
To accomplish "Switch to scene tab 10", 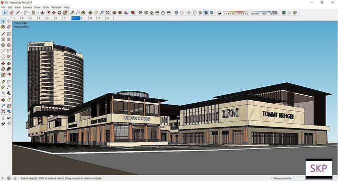I will 92,18.
